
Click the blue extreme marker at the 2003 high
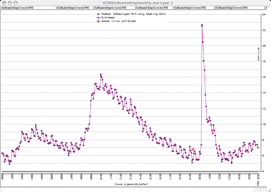(36, 125)
